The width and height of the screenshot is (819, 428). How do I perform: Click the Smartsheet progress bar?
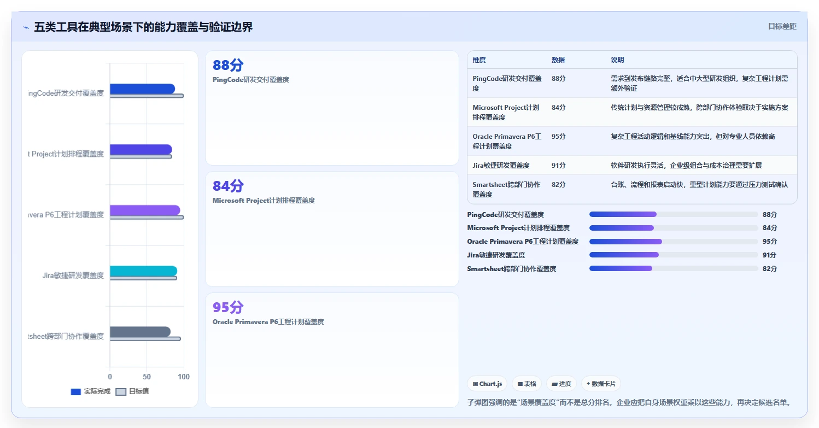674,268
